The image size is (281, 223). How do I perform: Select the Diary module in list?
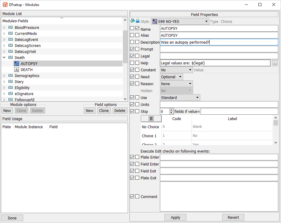click(19, 82)
